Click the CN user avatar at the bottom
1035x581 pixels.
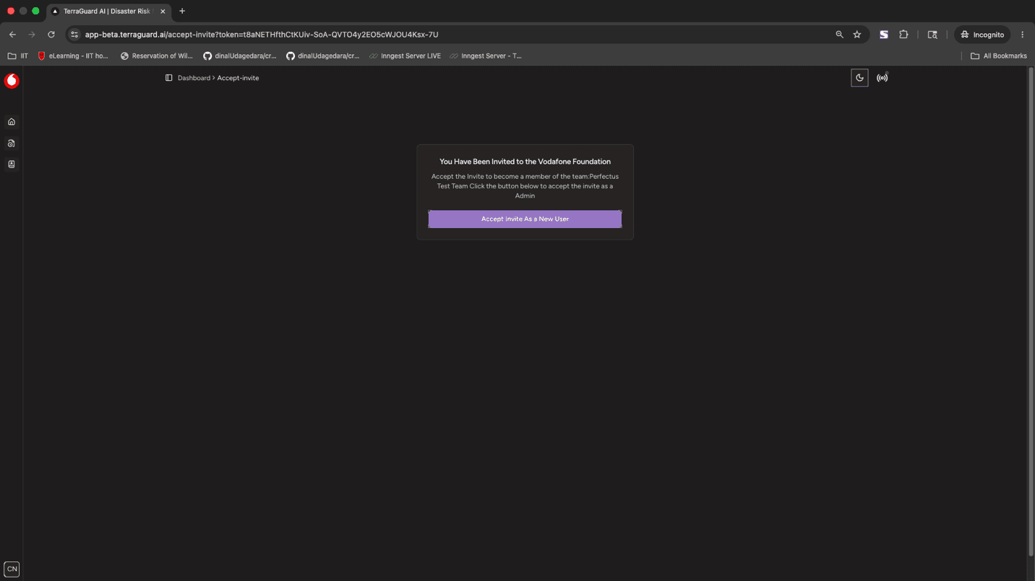click(12, 569)
